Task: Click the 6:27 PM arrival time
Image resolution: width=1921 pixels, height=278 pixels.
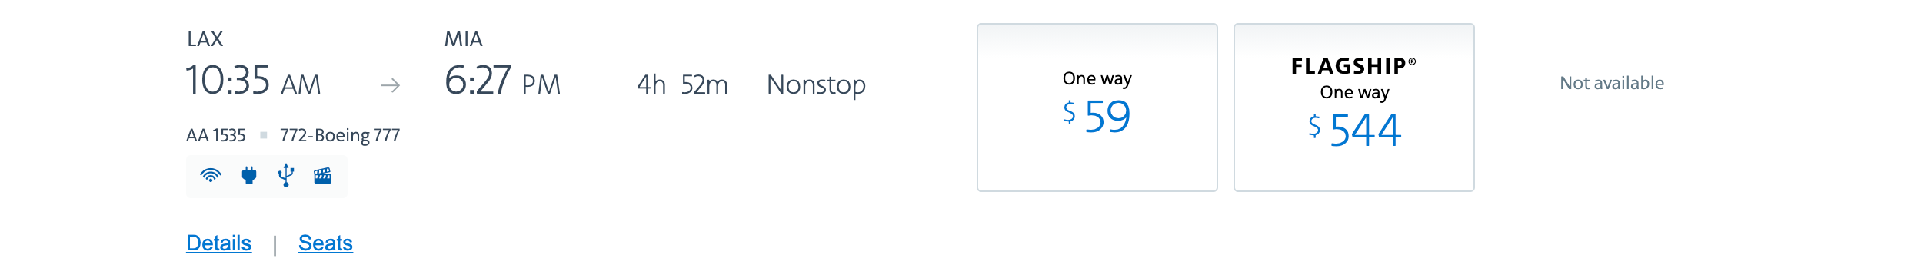Action: tap(503, 81)
